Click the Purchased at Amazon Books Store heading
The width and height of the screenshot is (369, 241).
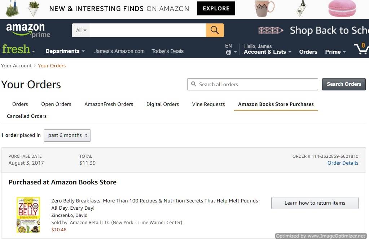(x=63, y=182)
